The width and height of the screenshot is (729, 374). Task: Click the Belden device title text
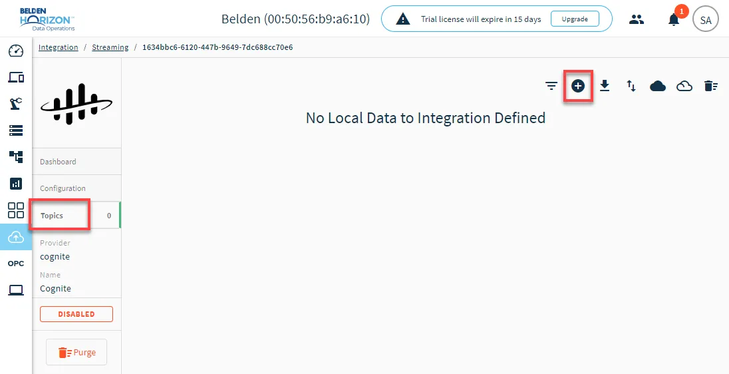pos(296,19)
